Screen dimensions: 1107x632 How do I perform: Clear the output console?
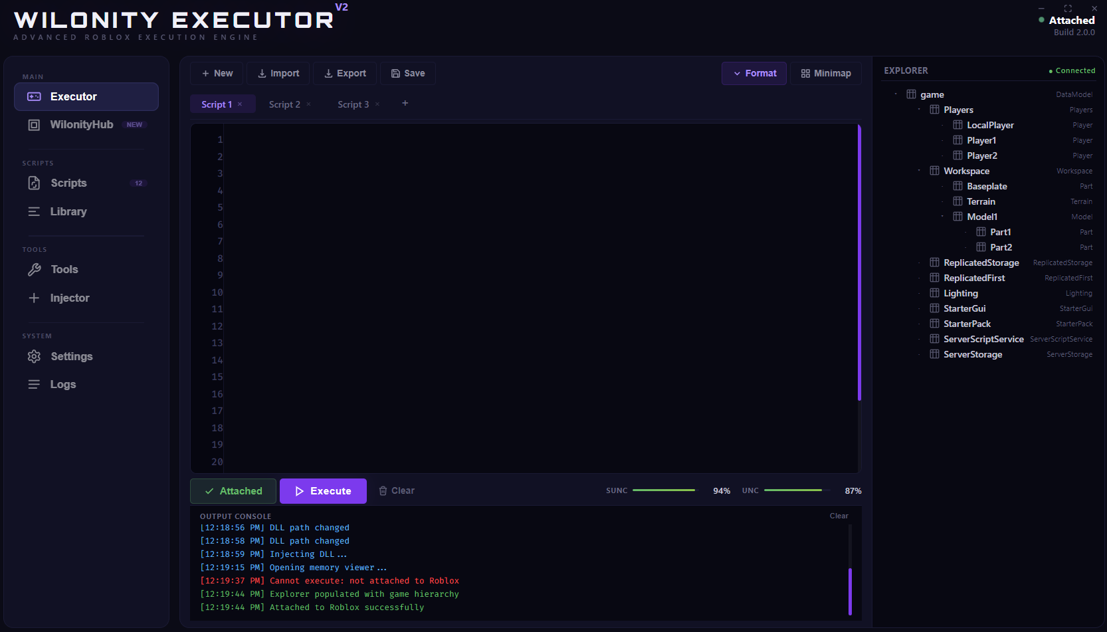click(839, 516)
